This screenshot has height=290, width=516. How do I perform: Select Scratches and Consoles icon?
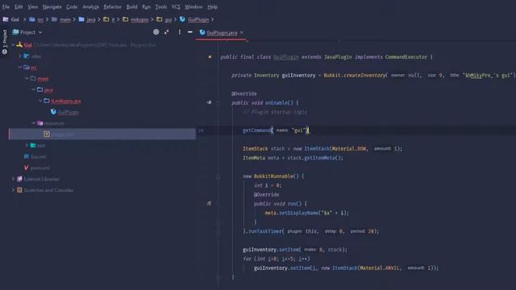coord(19,190)
